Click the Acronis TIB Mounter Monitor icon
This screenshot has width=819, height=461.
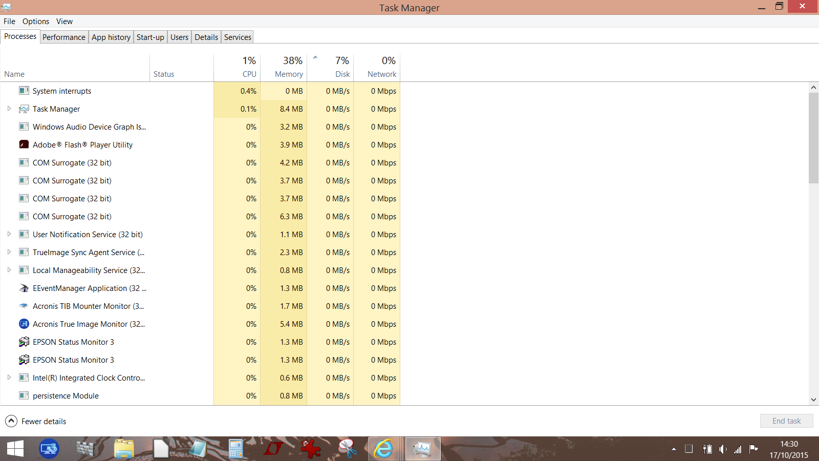[24, 306]
